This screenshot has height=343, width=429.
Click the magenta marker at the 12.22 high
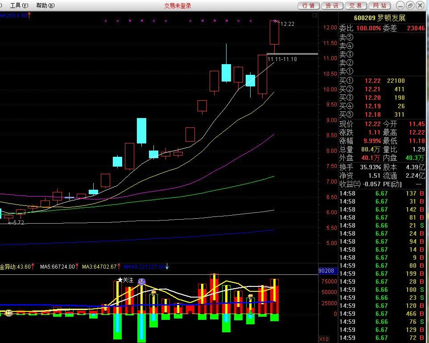(x=275, y=21)
